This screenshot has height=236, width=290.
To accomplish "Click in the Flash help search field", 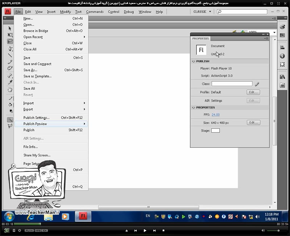I will coord(242,12).
